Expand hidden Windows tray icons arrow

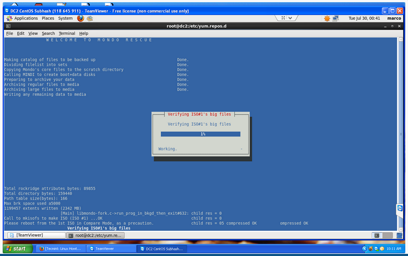(x=365, y=249)
